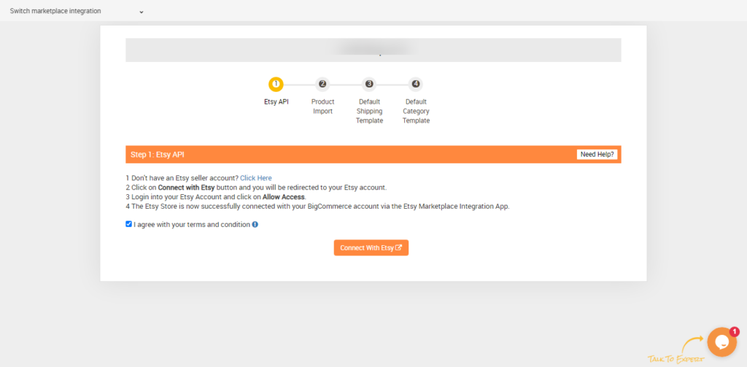
Task: Uncheck the agree with terms checkbox
Action: (129, 224)
